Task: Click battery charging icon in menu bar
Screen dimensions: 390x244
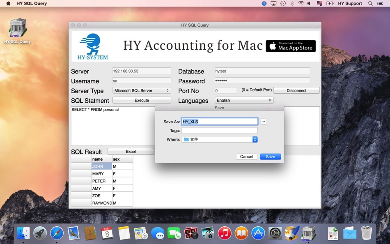Action: point(330,3)
